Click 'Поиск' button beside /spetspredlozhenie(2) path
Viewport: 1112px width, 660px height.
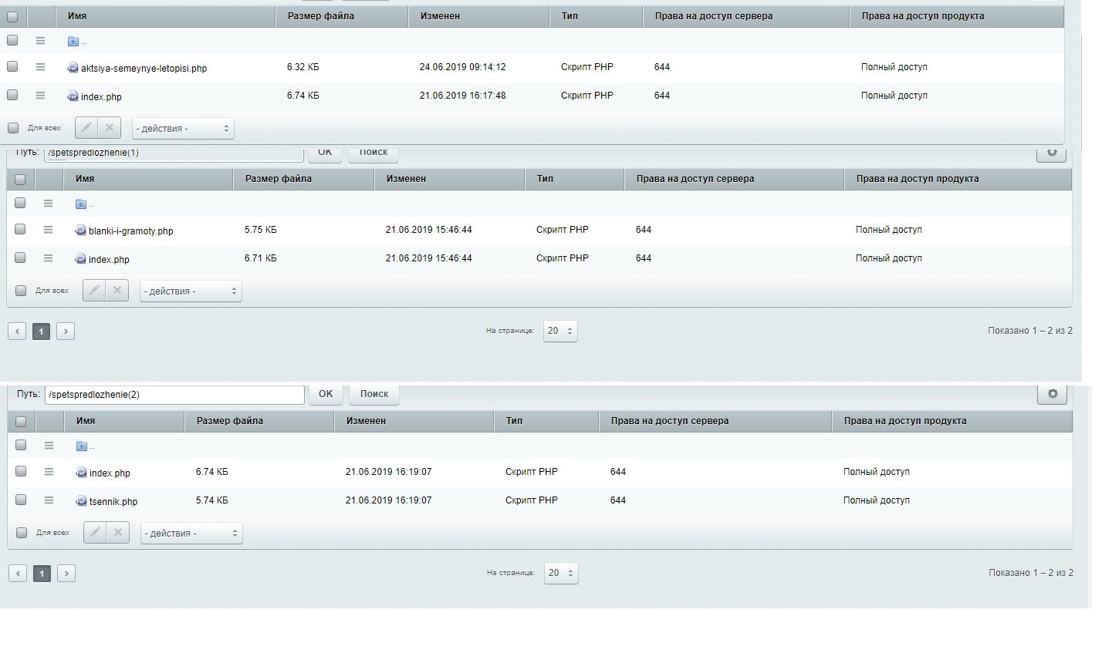tap(374, 394)
